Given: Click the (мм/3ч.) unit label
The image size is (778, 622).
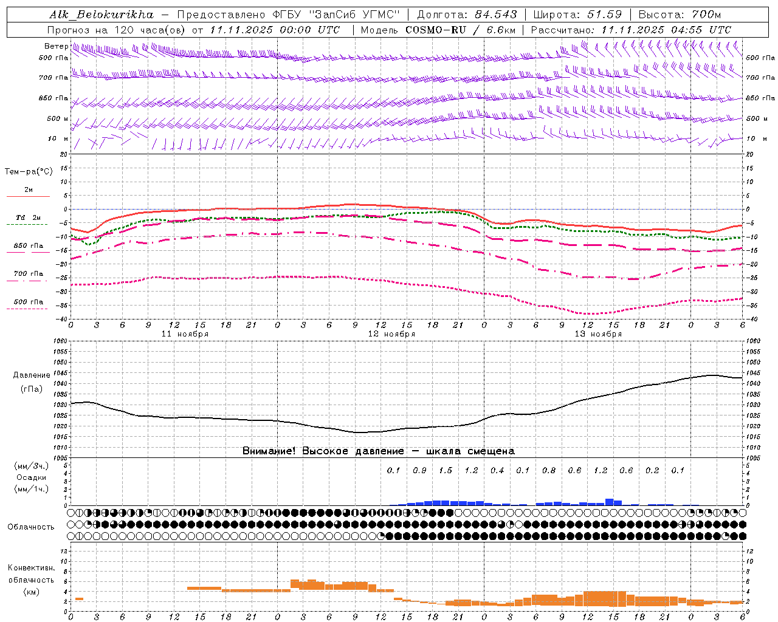Looking at the screenshot, I should 32,466.
